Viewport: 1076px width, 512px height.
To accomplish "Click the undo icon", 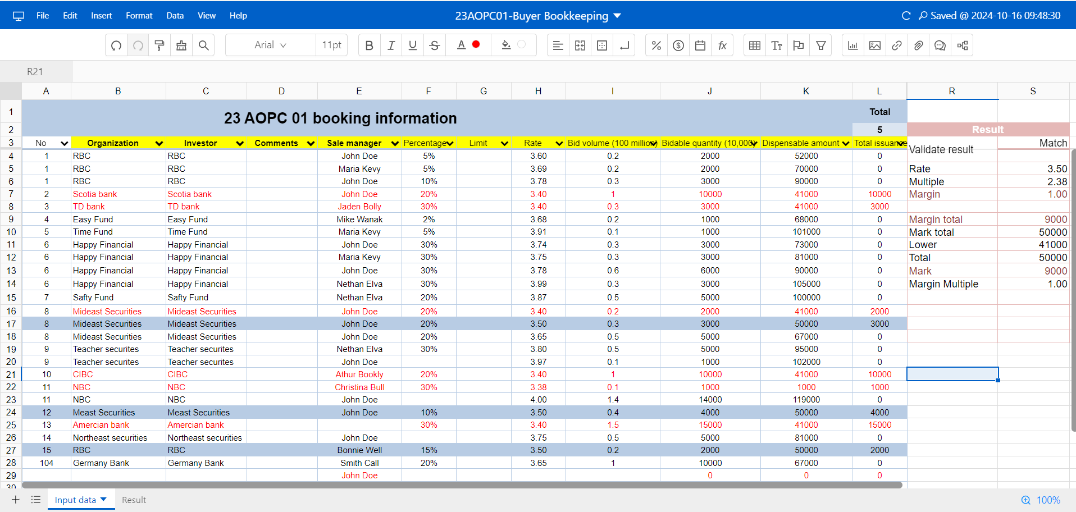I will click(x=116, y=45).
